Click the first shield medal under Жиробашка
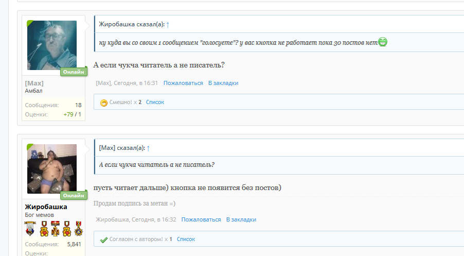 (29, 228)
